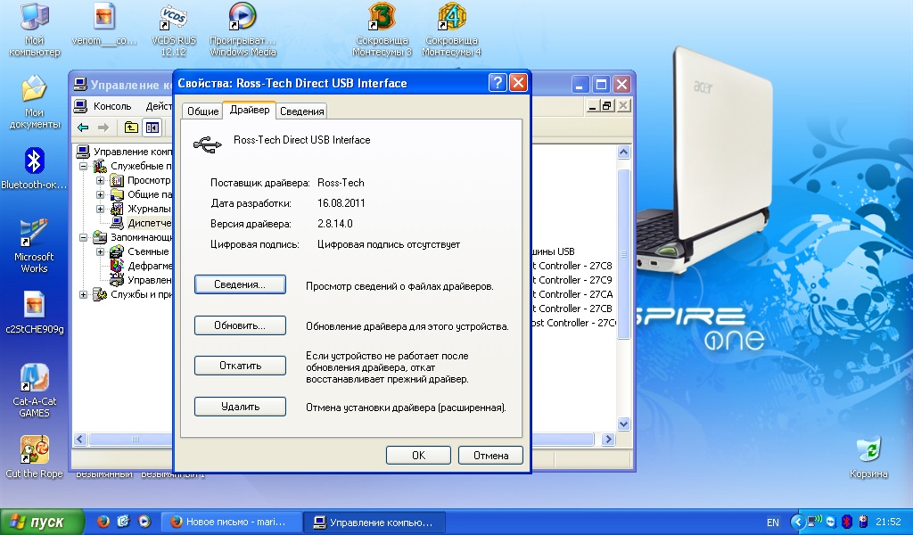Open Bluetooth desktop icon

click(34, 161)
